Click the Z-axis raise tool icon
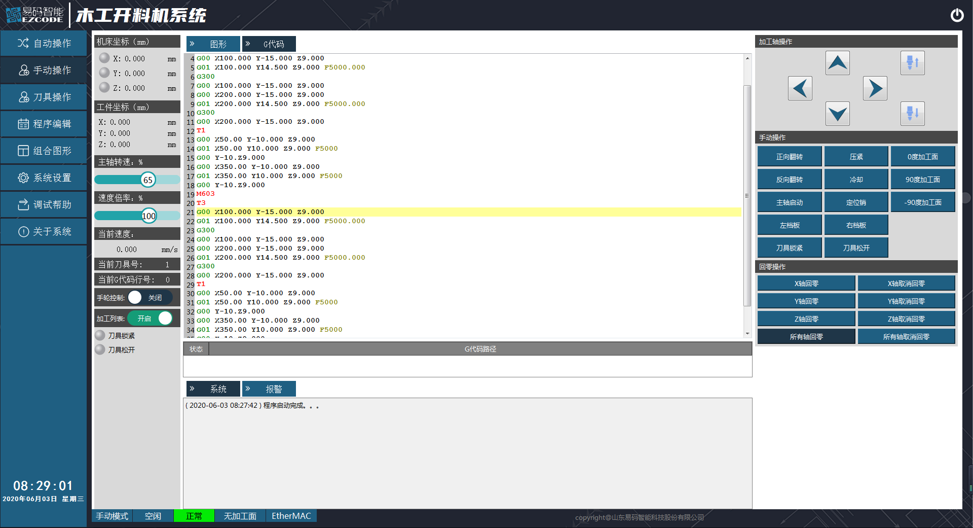Viewport: 973px width, 528px height. pyautogui.click(x=912, y=63)
